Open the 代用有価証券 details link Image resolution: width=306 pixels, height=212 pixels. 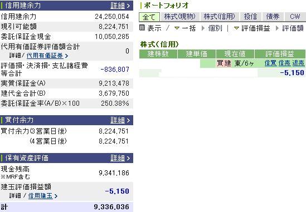[x=47, y=56]
